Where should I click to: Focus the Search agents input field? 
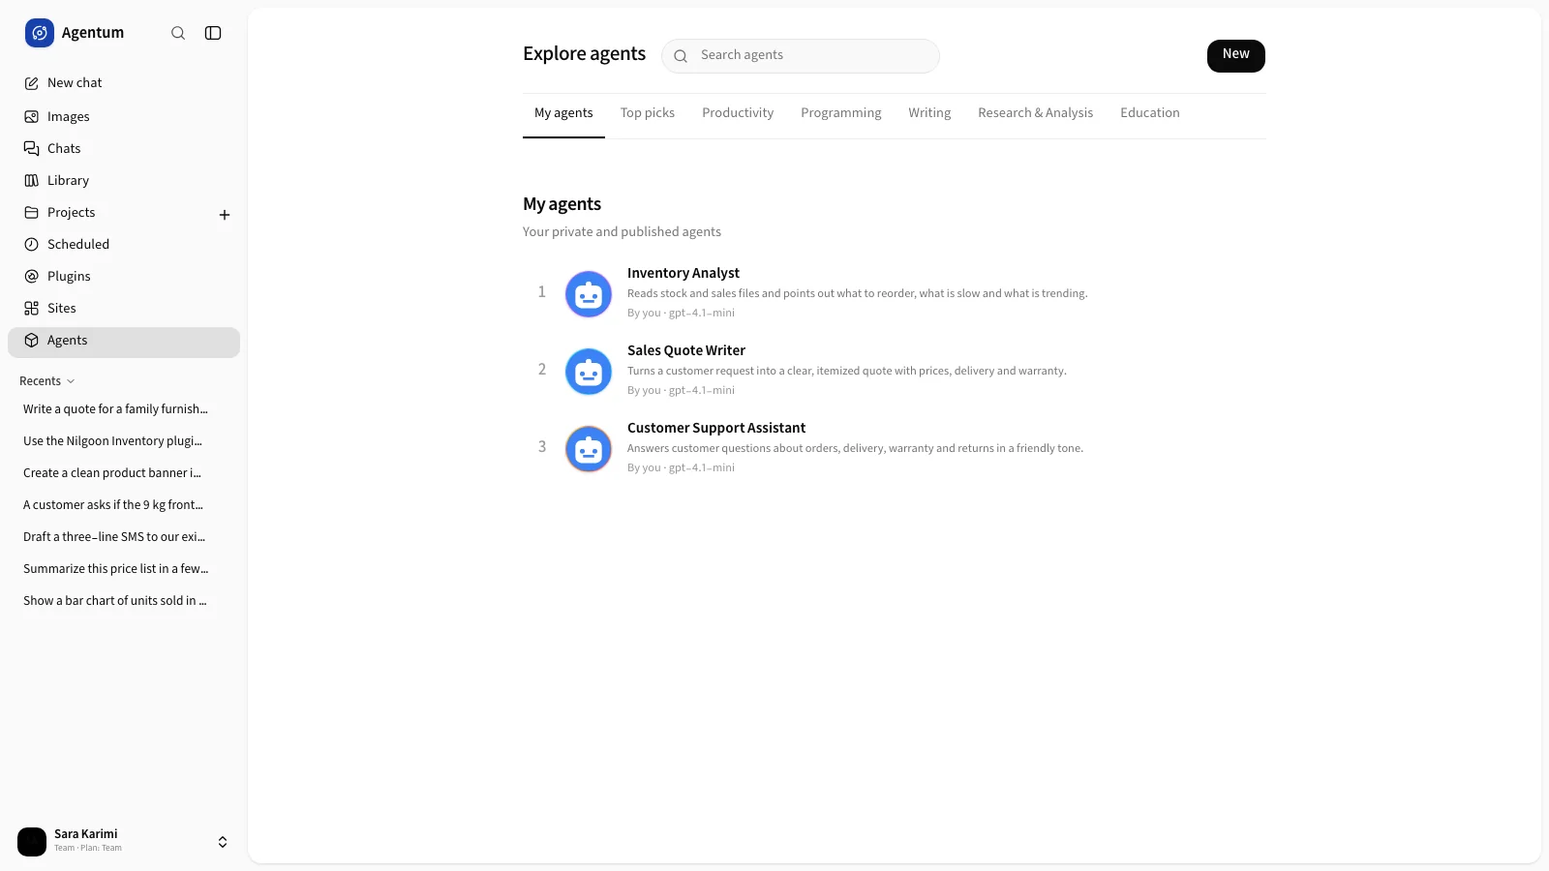[801, 56]
